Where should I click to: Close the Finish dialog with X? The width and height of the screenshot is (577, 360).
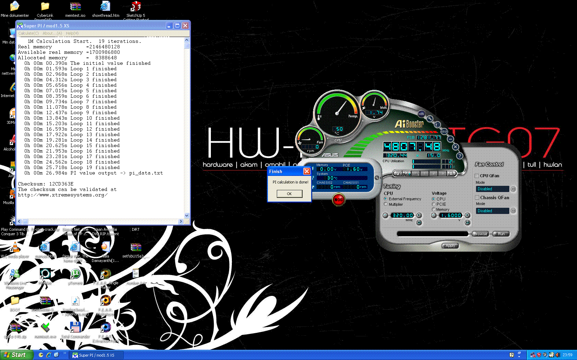pos(307,171)
